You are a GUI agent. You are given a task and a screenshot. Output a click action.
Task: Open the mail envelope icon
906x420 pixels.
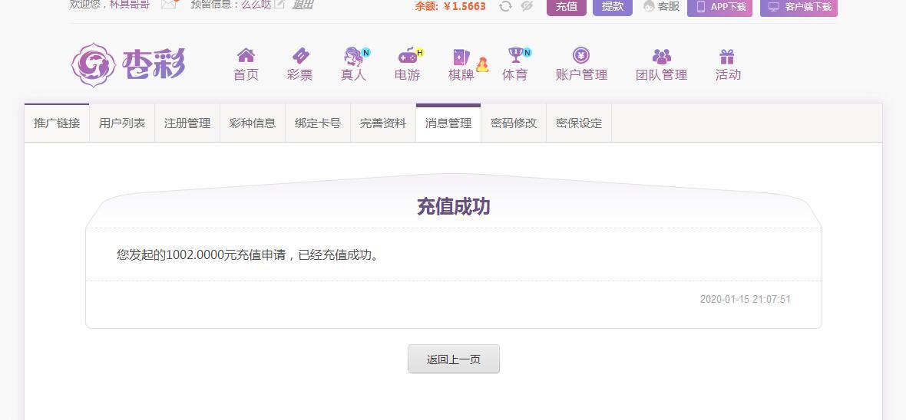coord(169,4)
